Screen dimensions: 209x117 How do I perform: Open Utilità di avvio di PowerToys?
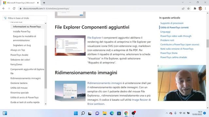(x=24, y=97)
